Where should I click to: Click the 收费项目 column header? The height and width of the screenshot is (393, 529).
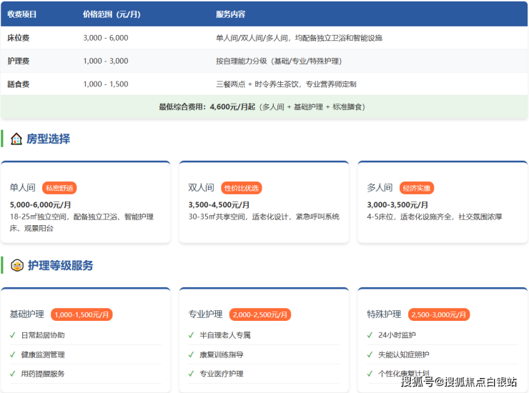pyautogui.click(x=22, y=14)
